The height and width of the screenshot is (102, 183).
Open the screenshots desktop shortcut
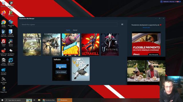pos(11,13)
